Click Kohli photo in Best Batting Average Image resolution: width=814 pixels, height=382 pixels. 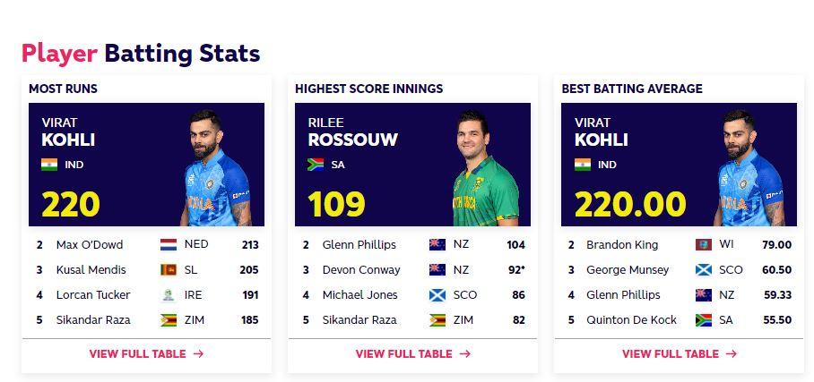751,170
